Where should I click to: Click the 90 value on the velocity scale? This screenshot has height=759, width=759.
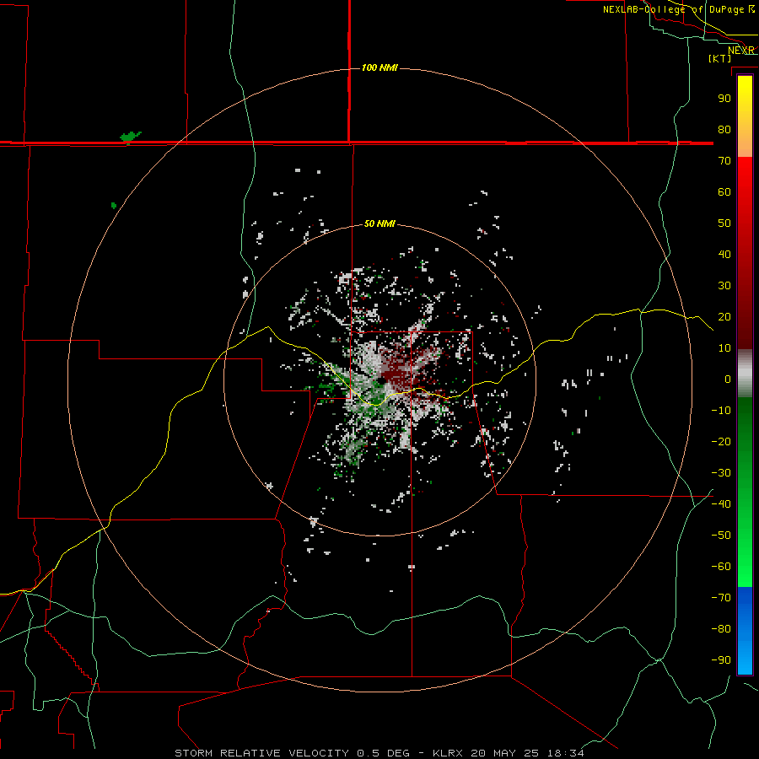point(724,99)
